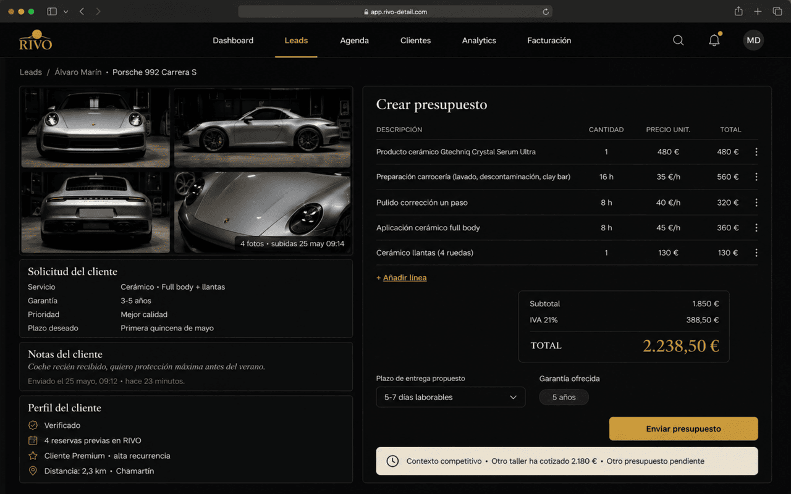The width and height of the screenshot is (791, 494).
Task: Open the front view Porsche photo
Action: pyautogui.click(x=96, y=128)
